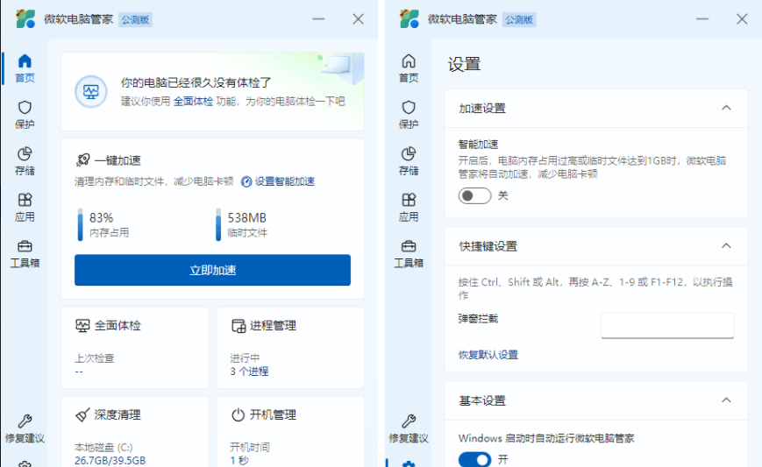Collapse the 加速设置 section

[x=725, y=108]
